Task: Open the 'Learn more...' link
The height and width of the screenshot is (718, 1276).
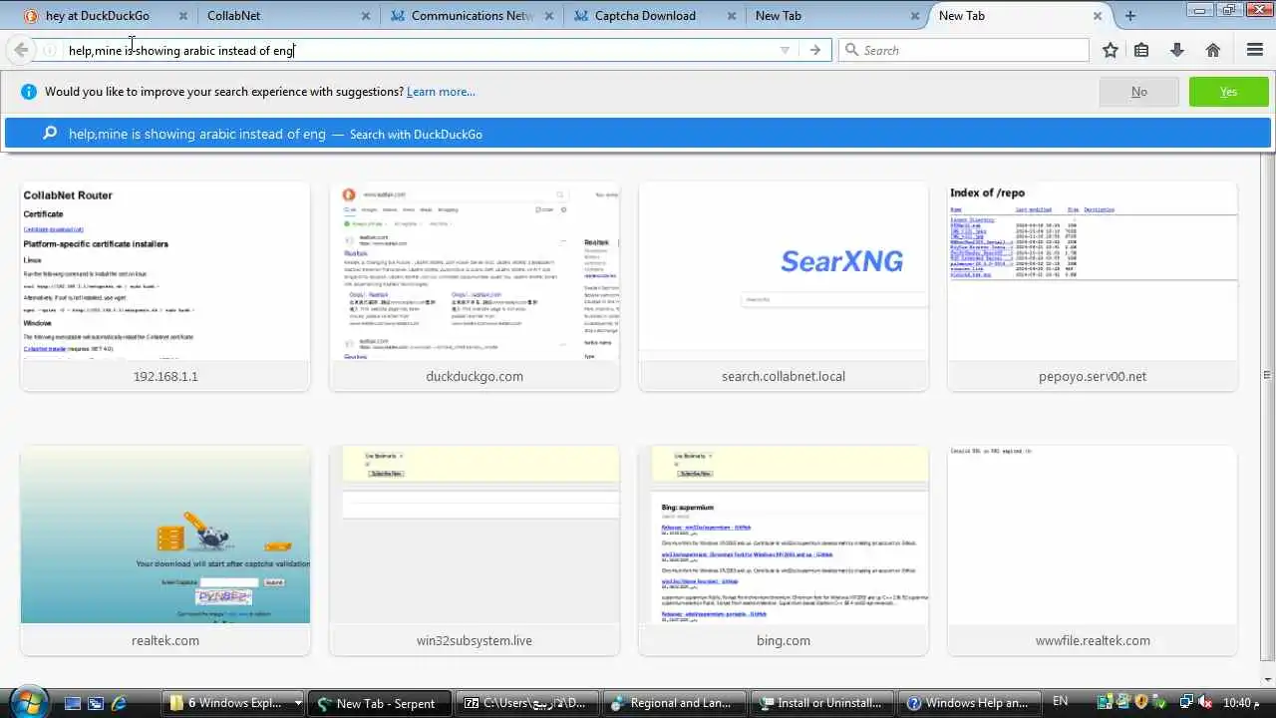Action: pyautogui.click(x=441, y=92)
